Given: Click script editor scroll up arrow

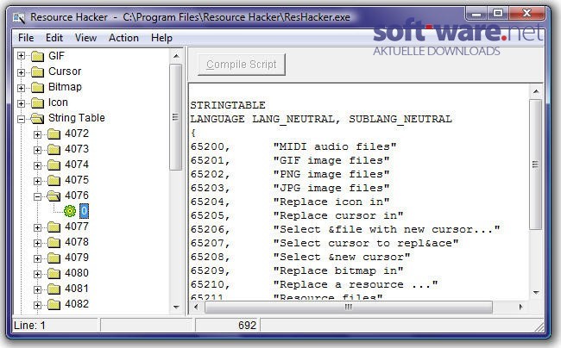Looking at the screenshot, I should [536, 91].
